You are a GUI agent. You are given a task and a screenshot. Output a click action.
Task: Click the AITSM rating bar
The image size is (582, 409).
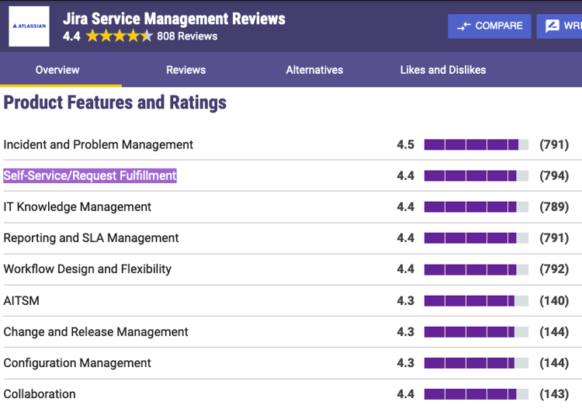476,300
